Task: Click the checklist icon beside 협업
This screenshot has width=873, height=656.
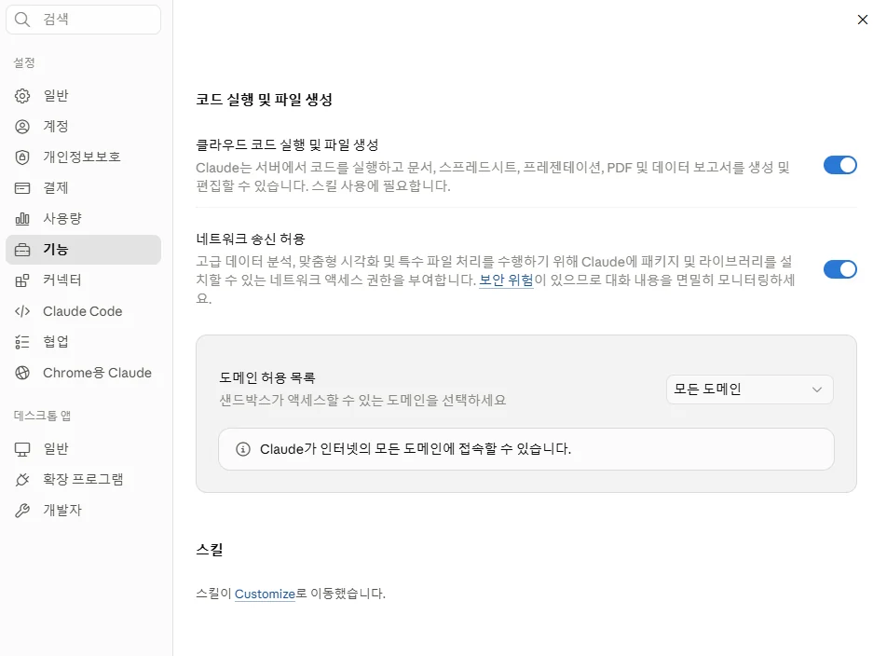Action: [22, 342]
